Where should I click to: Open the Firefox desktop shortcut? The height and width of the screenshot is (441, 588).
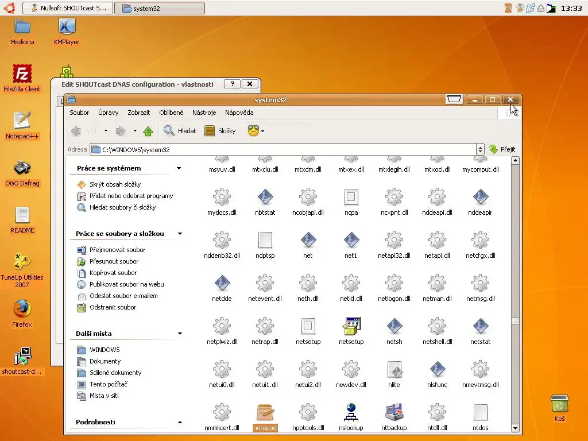(x=22, y=309)
